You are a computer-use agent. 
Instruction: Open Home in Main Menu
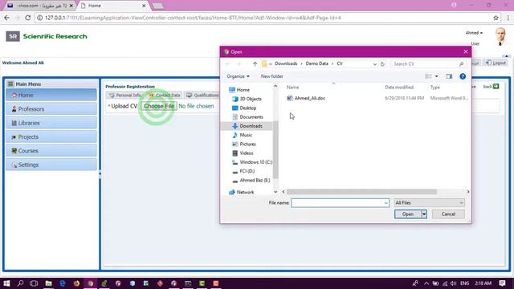pyautogui.click(x=51, y=95)
